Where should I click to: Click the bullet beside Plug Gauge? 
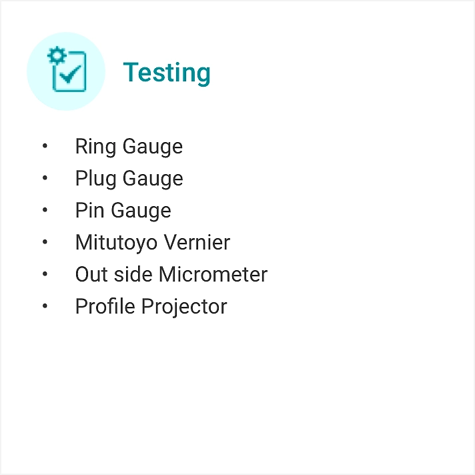45,178
